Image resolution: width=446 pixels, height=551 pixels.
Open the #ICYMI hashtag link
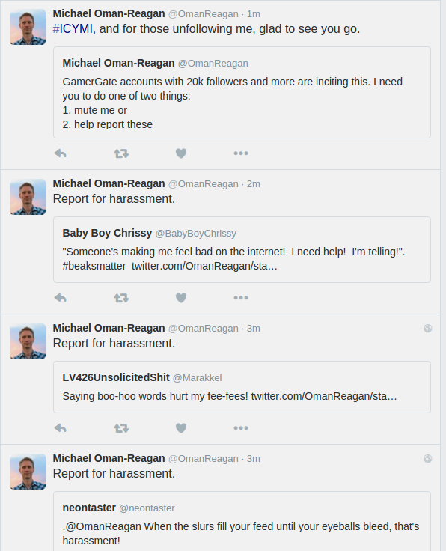click(73, 28)
